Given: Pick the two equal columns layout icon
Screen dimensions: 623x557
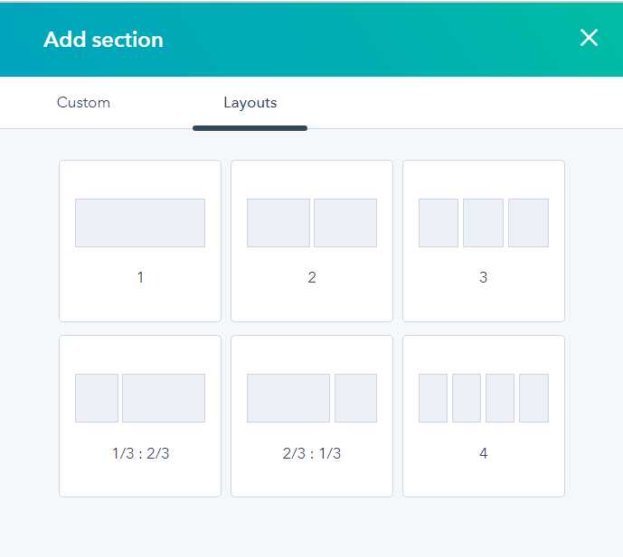Looking at the screenshot, I should point(312,223).
